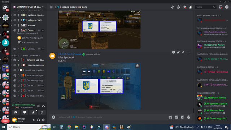
Task: Open the набір-в-сім'ю channel
Action: coord(29,20)
